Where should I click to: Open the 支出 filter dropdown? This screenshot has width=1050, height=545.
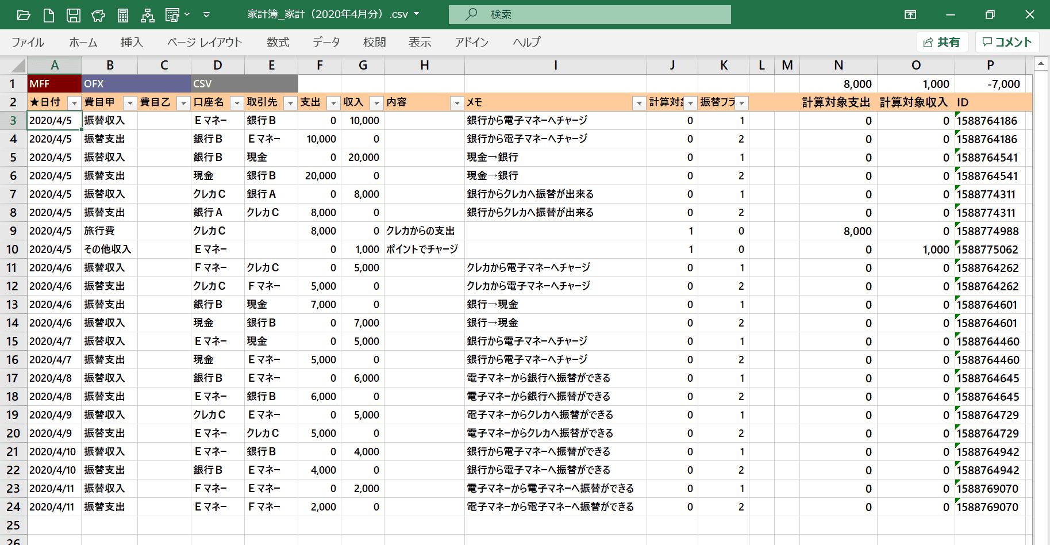coord(334,103)
